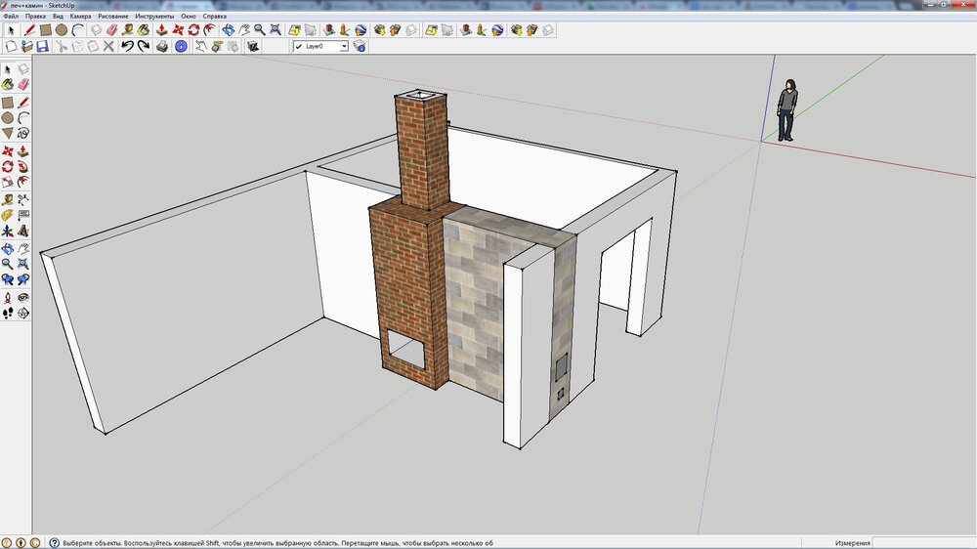Open the Справка menu
The width and height of the screenshot is (977, 549).
pos(215,17)
